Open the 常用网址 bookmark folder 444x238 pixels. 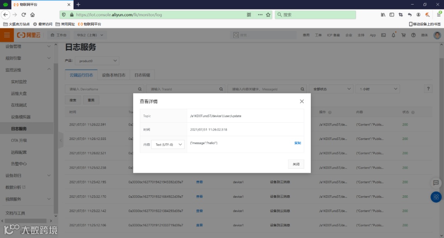pos(65,24)
